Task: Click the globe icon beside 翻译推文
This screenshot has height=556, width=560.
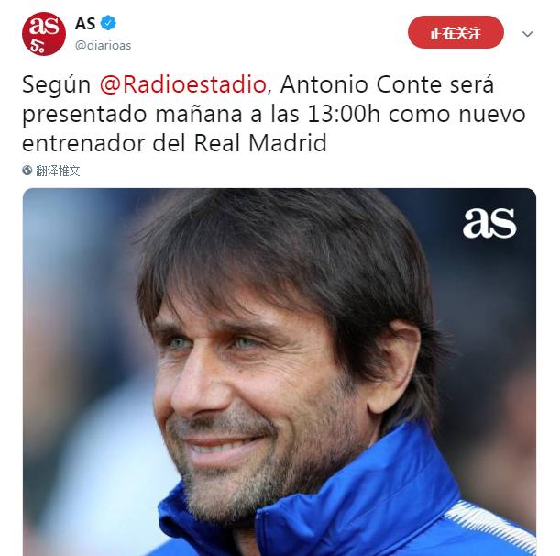Action: pos(27,171)
